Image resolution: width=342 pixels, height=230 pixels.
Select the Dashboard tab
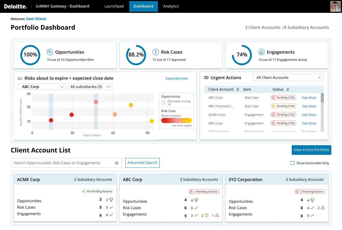143,6
